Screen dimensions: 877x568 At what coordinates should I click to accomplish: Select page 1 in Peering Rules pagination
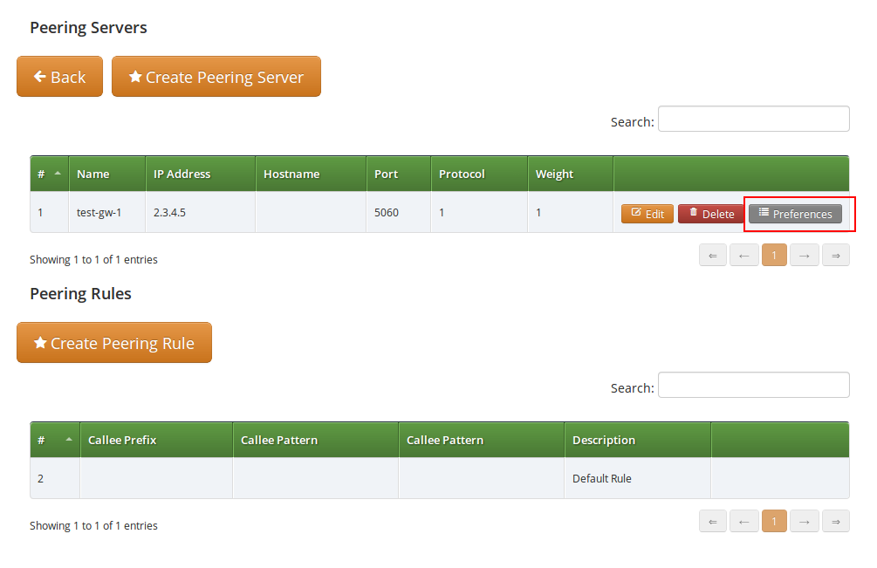773,522
